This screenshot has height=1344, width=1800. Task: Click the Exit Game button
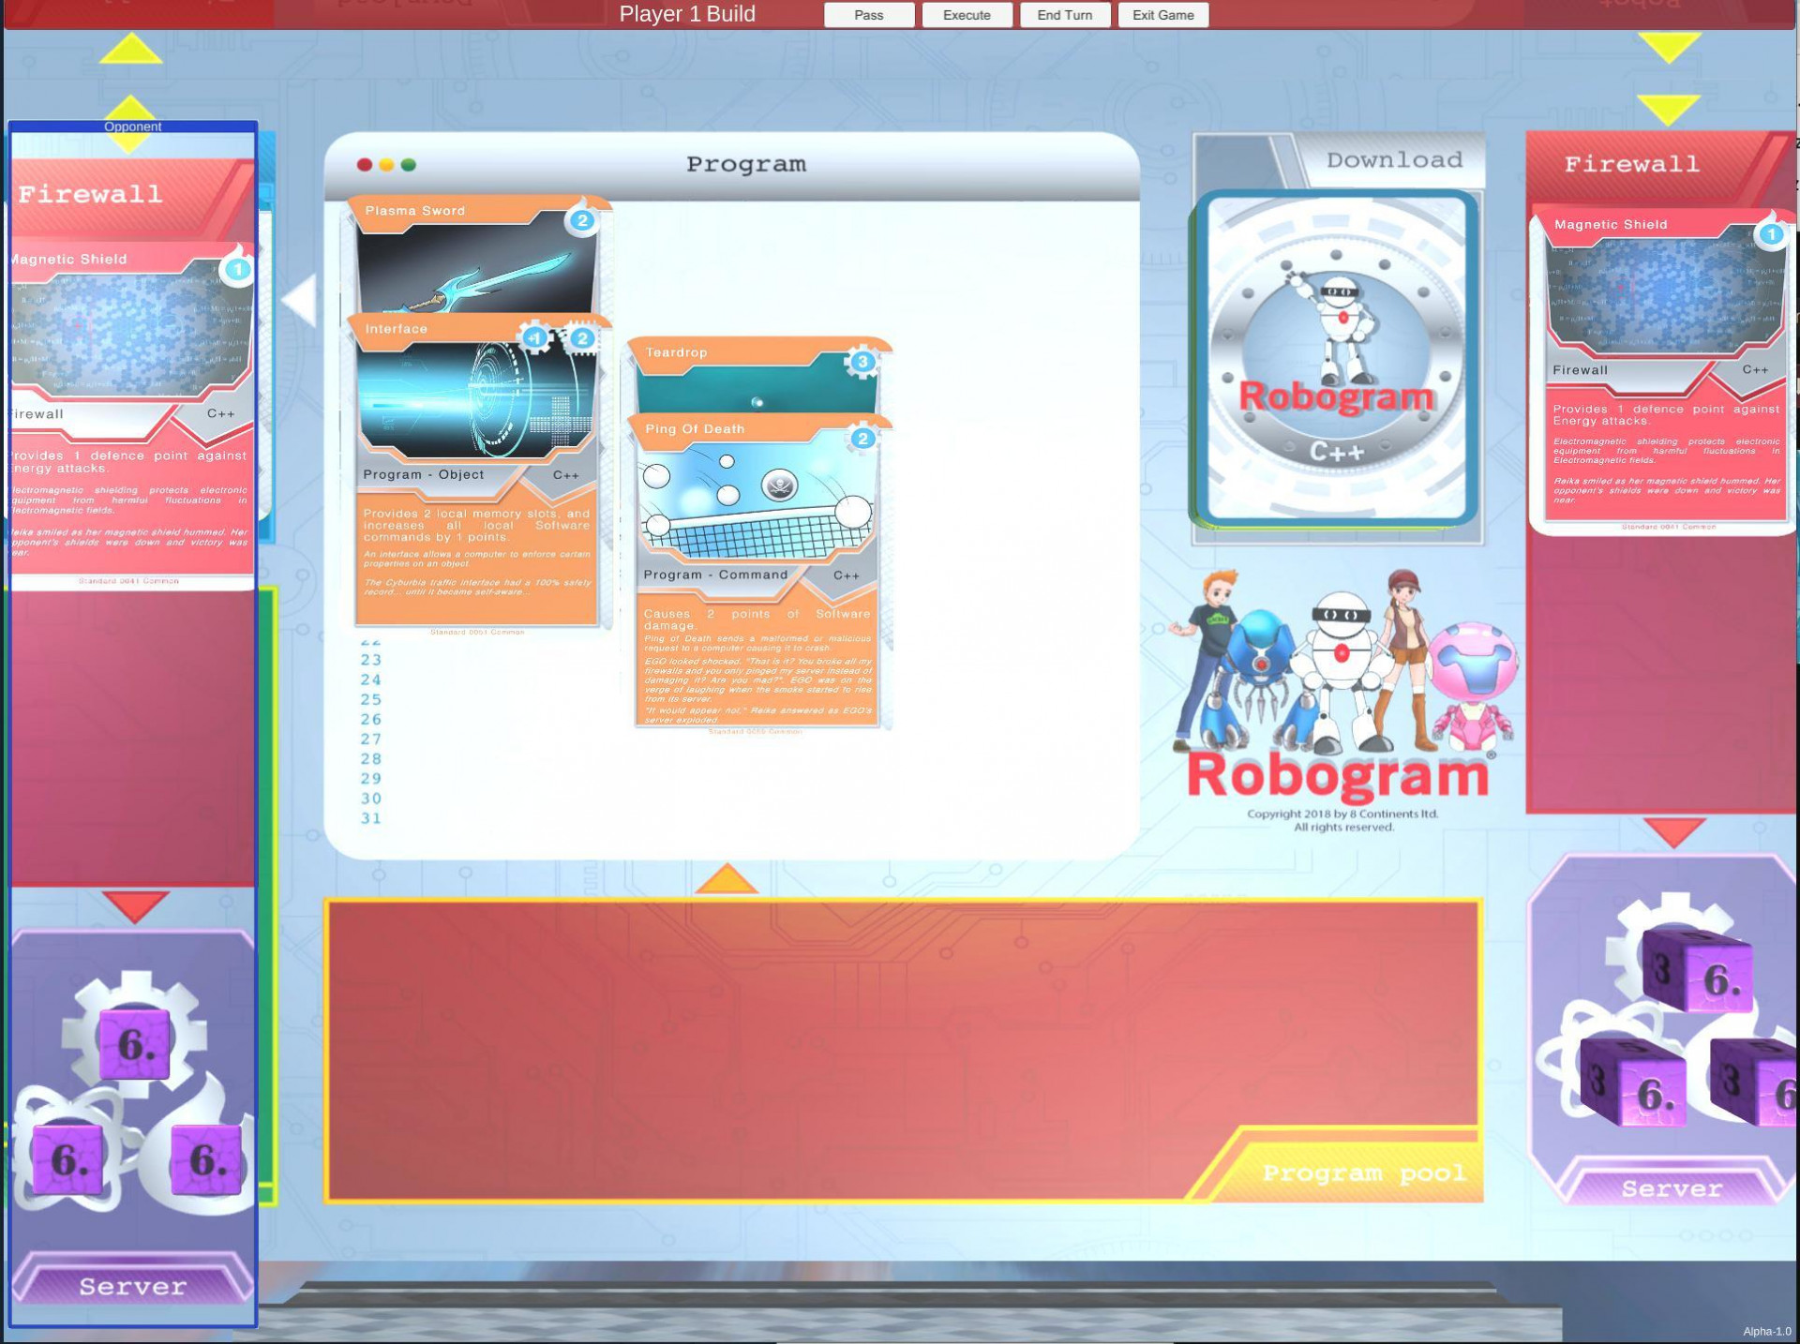(1162, 15)
